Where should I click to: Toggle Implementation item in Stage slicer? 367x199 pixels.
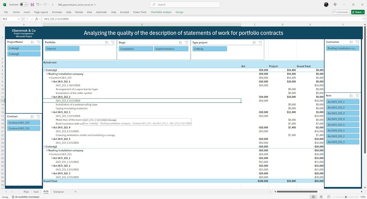click(x=171, y=49)
